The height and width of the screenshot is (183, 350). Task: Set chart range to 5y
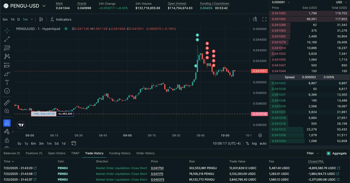pos(20,143)
